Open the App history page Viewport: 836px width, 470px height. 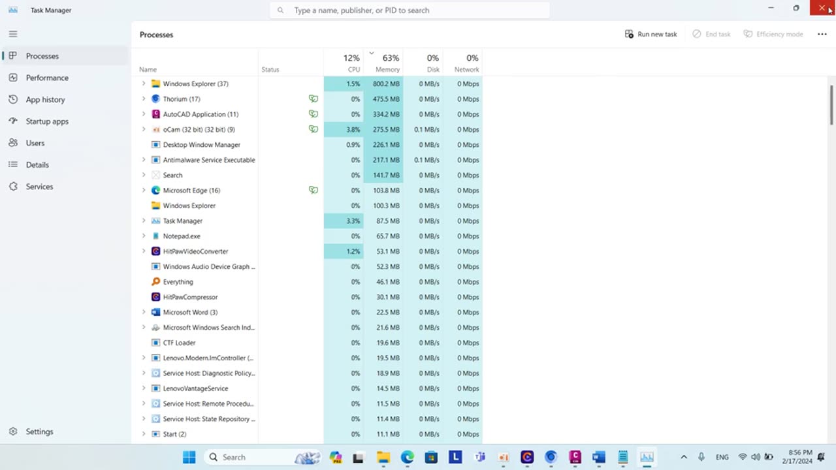pos(65,99)
